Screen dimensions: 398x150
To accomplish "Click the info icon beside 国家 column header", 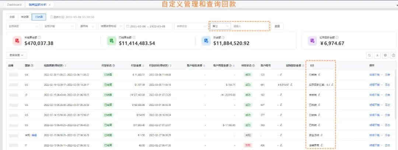I will click(32, 65).
